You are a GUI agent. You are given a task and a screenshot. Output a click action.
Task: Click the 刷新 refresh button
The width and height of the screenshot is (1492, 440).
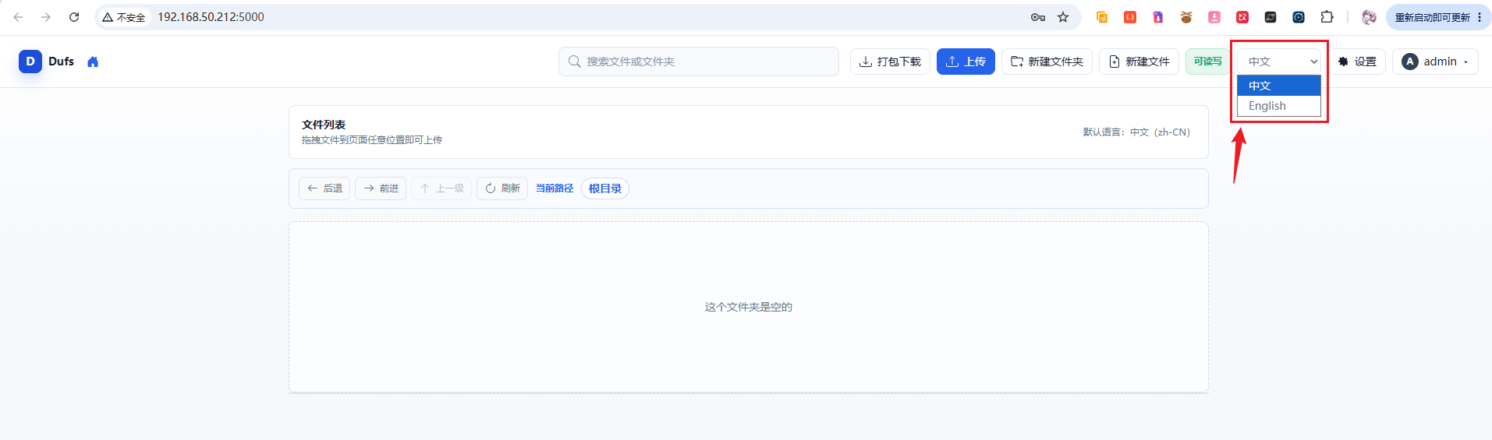pos(502,188)
